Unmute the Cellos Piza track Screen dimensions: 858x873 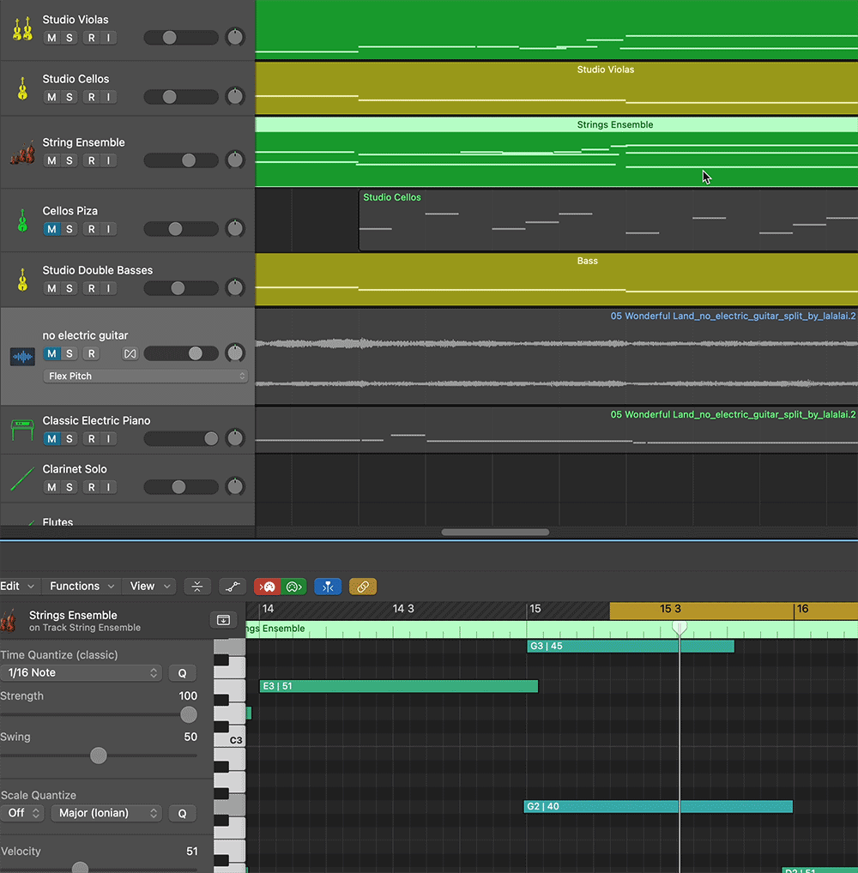(x=51, y=229)
